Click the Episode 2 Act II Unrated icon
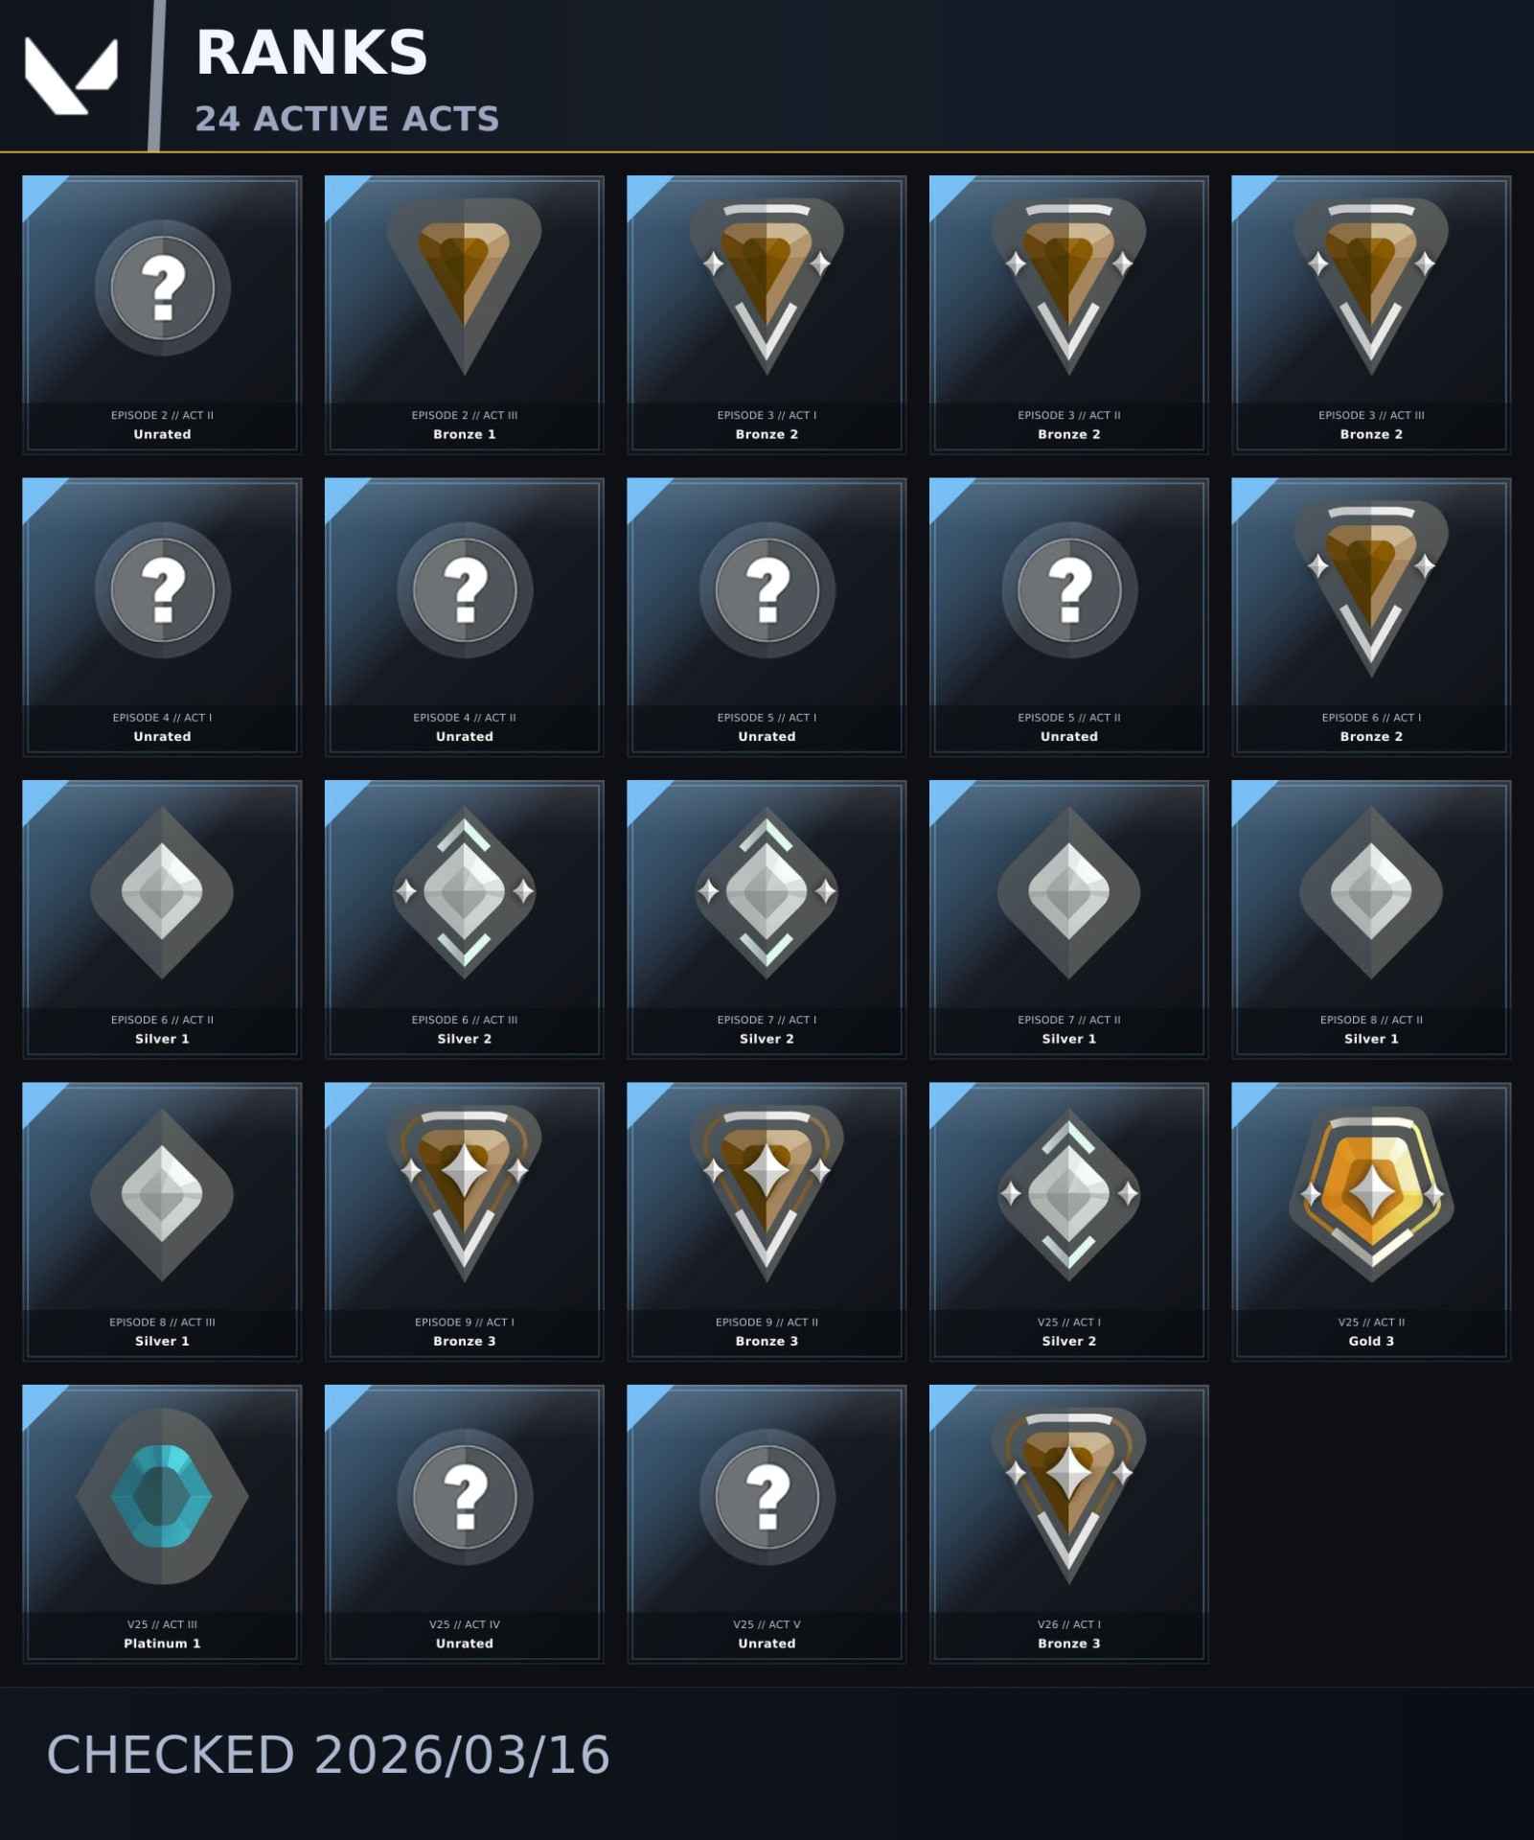Image resolution: width=1534 pixels, height=1840 pixels. [x=162, y=287]
